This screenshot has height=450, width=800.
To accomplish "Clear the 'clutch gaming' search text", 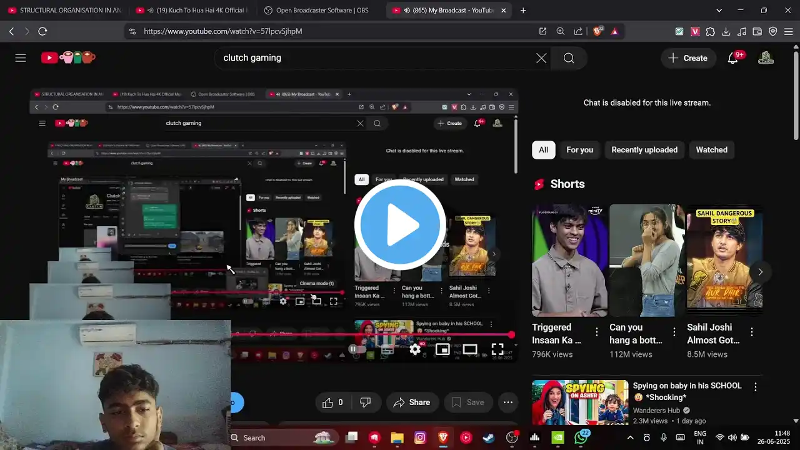I will click(541, 58).
